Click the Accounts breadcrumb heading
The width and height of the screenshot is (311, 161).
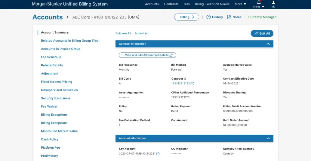48,17
